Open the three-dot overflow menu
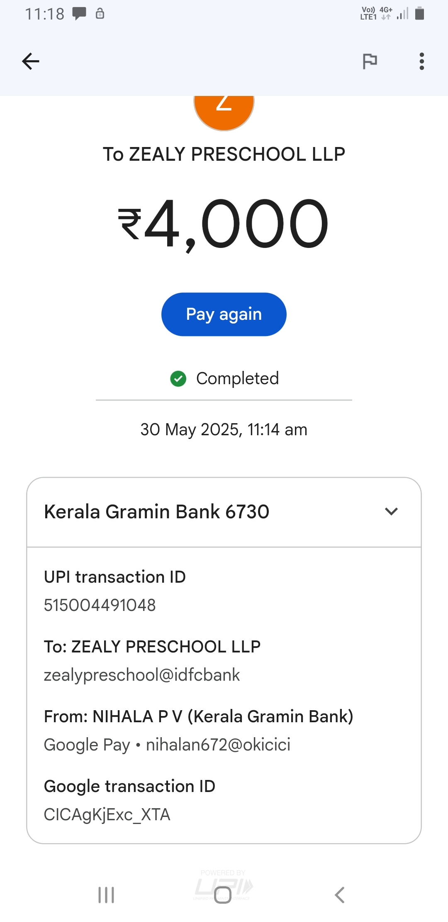The height and width of the screenshot is (922, 448). coord(421,61)
